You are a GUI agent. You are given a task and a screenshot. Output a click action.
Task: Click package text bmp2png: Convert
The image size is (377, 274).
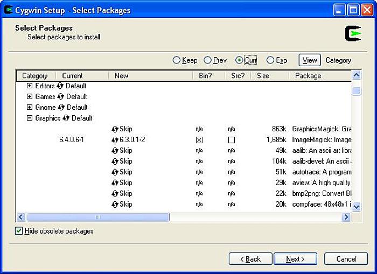click(322, 193)
